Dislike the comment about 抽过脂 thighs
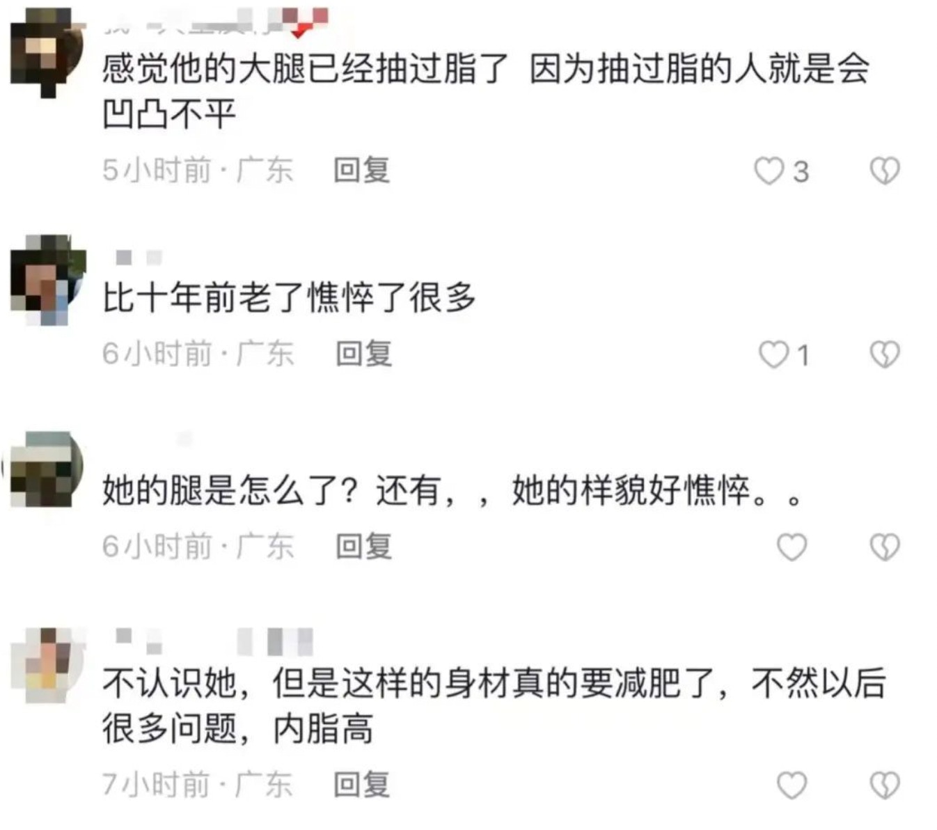Viewport: 937px width, 830px height. point(885,171)
